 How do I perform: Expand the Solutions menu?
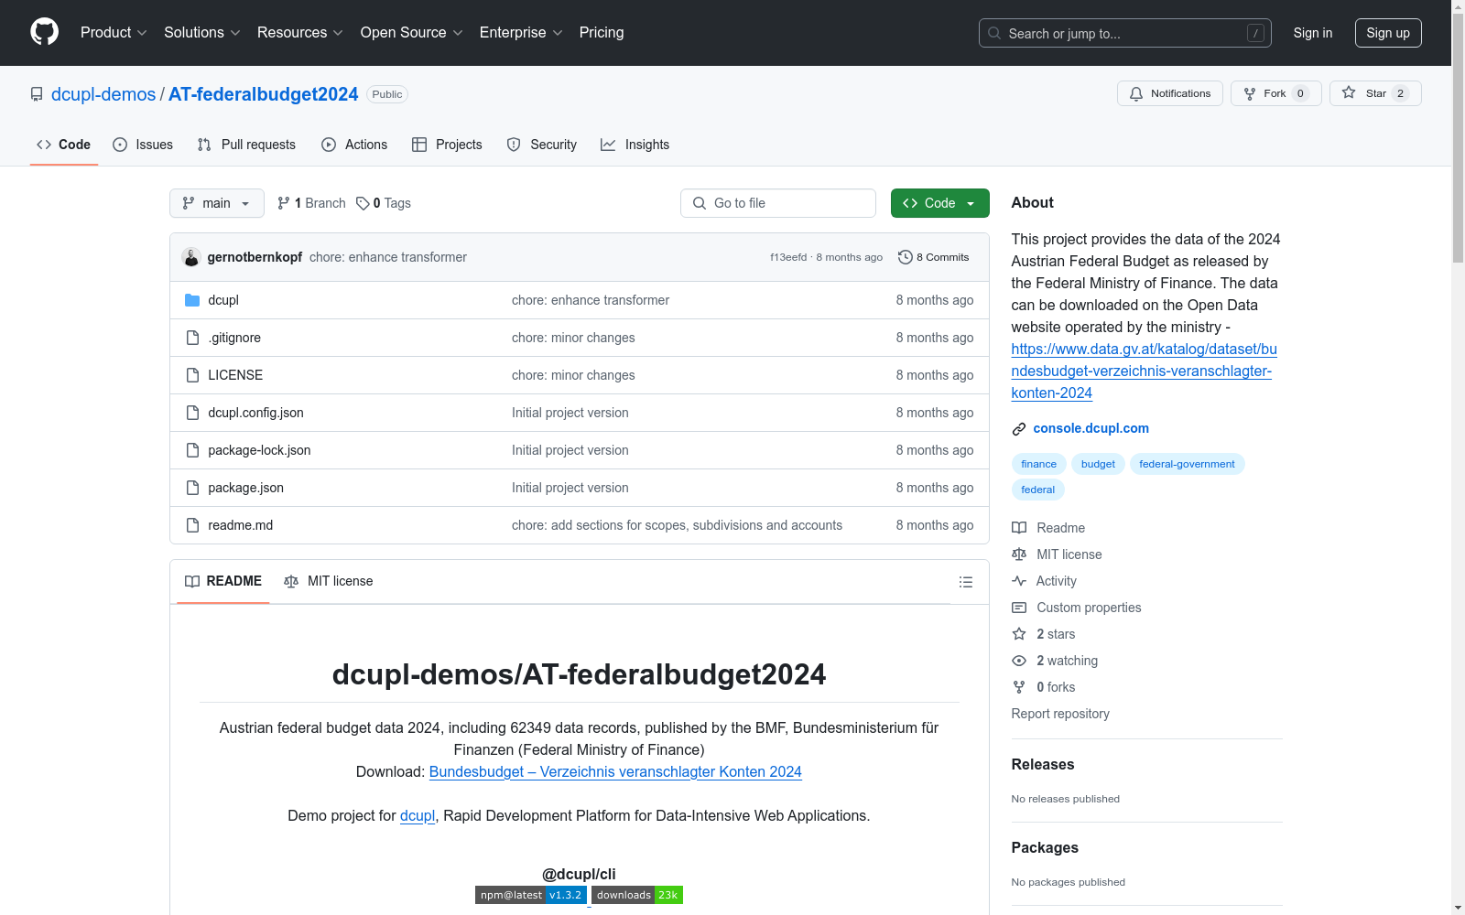[201, 32]
